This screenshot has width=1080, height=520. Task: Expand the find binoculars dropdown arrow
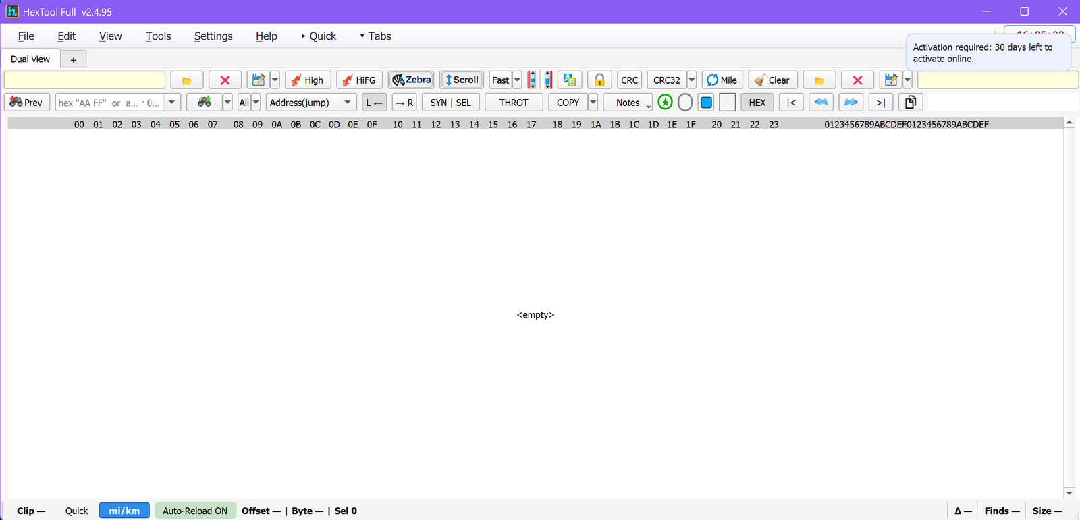click(x=227, y=103)
